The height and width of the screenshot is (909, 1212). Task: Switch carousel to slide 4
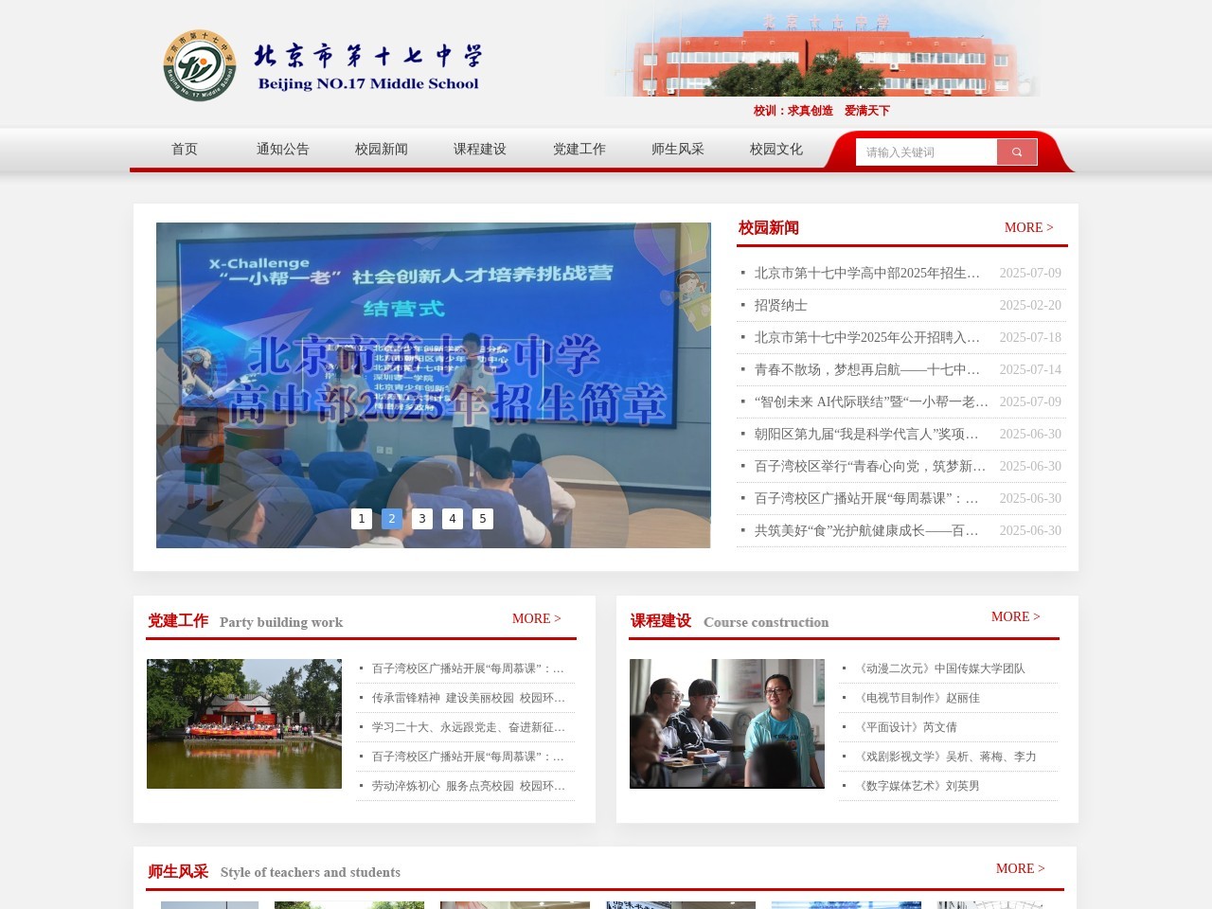pyautogui.click(x=453, y=519)
